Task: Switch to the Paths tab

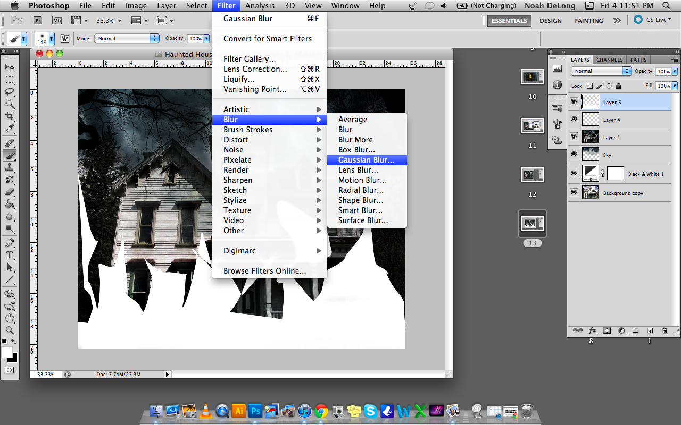Action: pos(638,59)
